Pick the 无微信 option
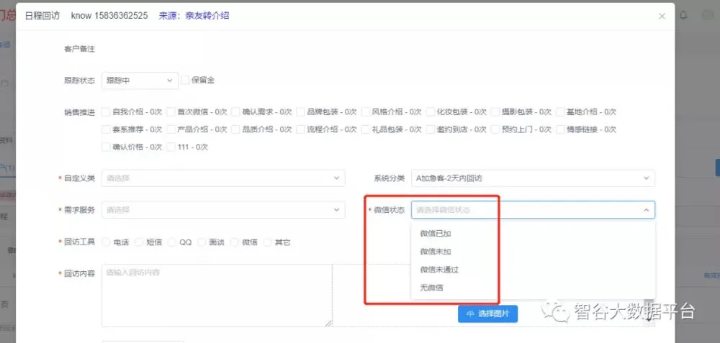The width and height of the screenshot is (720, 343). pos(431,288)
